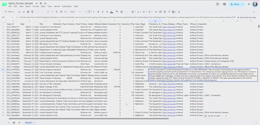
Task: Open the Extensions menu
Action: [67, 6]
